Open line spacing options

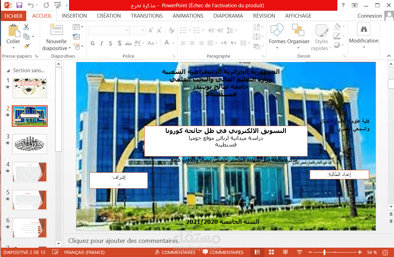[x=232, y=30]
